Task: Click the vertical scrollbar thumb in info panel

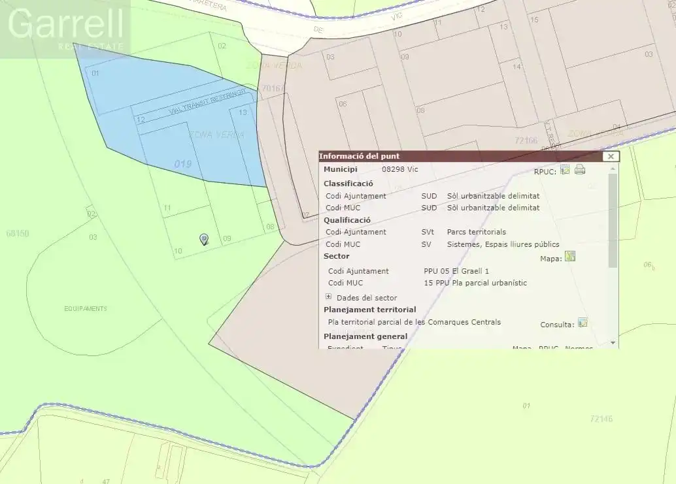Action: (x=613, y=221)
